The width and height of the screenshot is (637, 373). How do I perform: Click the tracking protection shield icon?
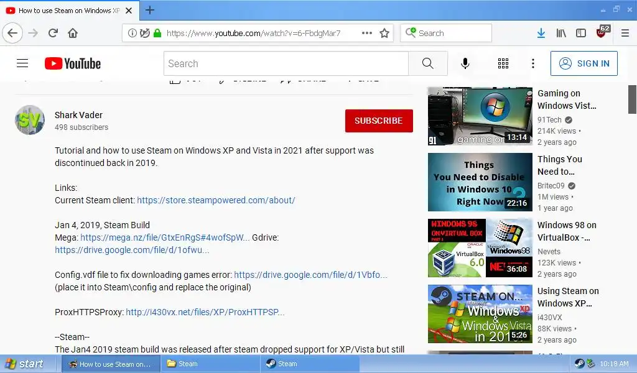(144, 33)
